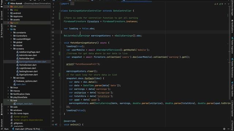
Task: Open firebase_options.dart file
Action: click(x=27, y=81)
